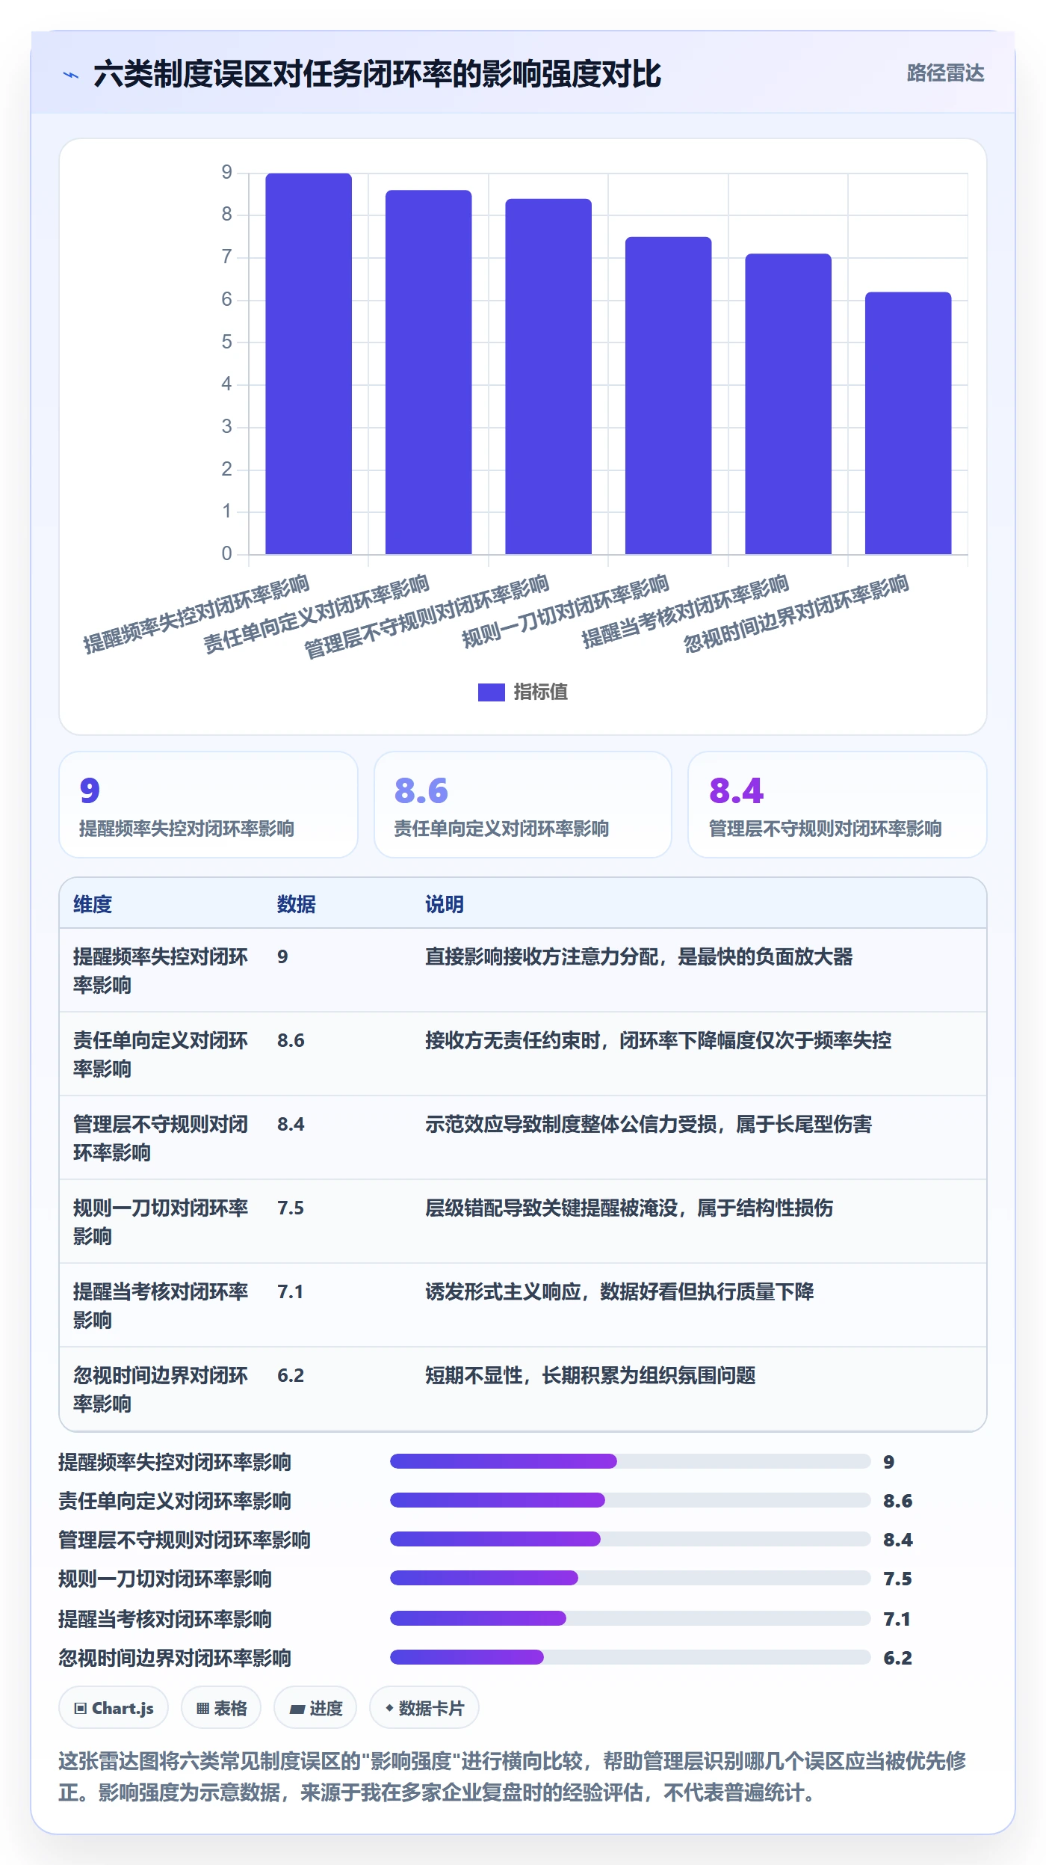
Task: Select the 数据卡片 tag chip
Action: coord(424,1708)
